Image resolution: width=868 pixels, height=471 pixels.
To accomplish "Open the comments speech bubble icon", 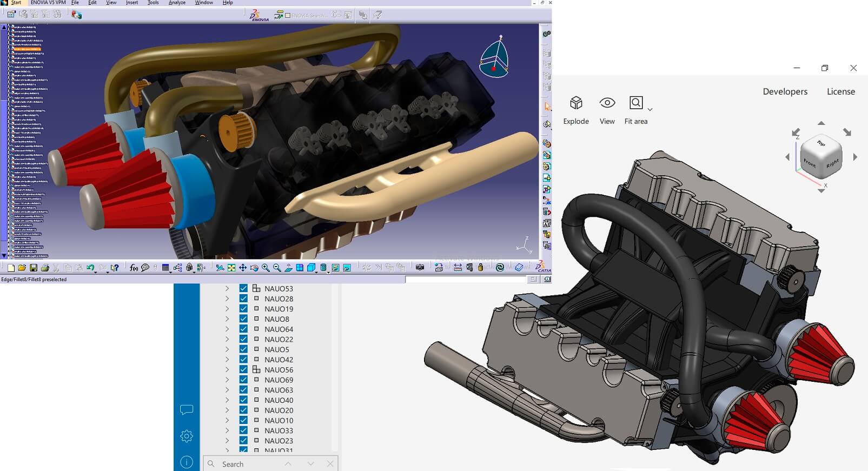I will click(187, 410).
